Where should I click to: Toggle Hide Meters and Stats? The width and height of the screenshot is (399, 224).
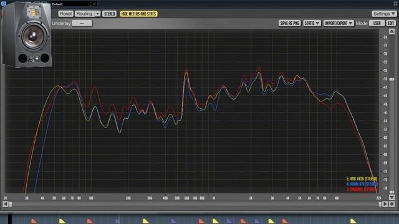click(138, 14)
